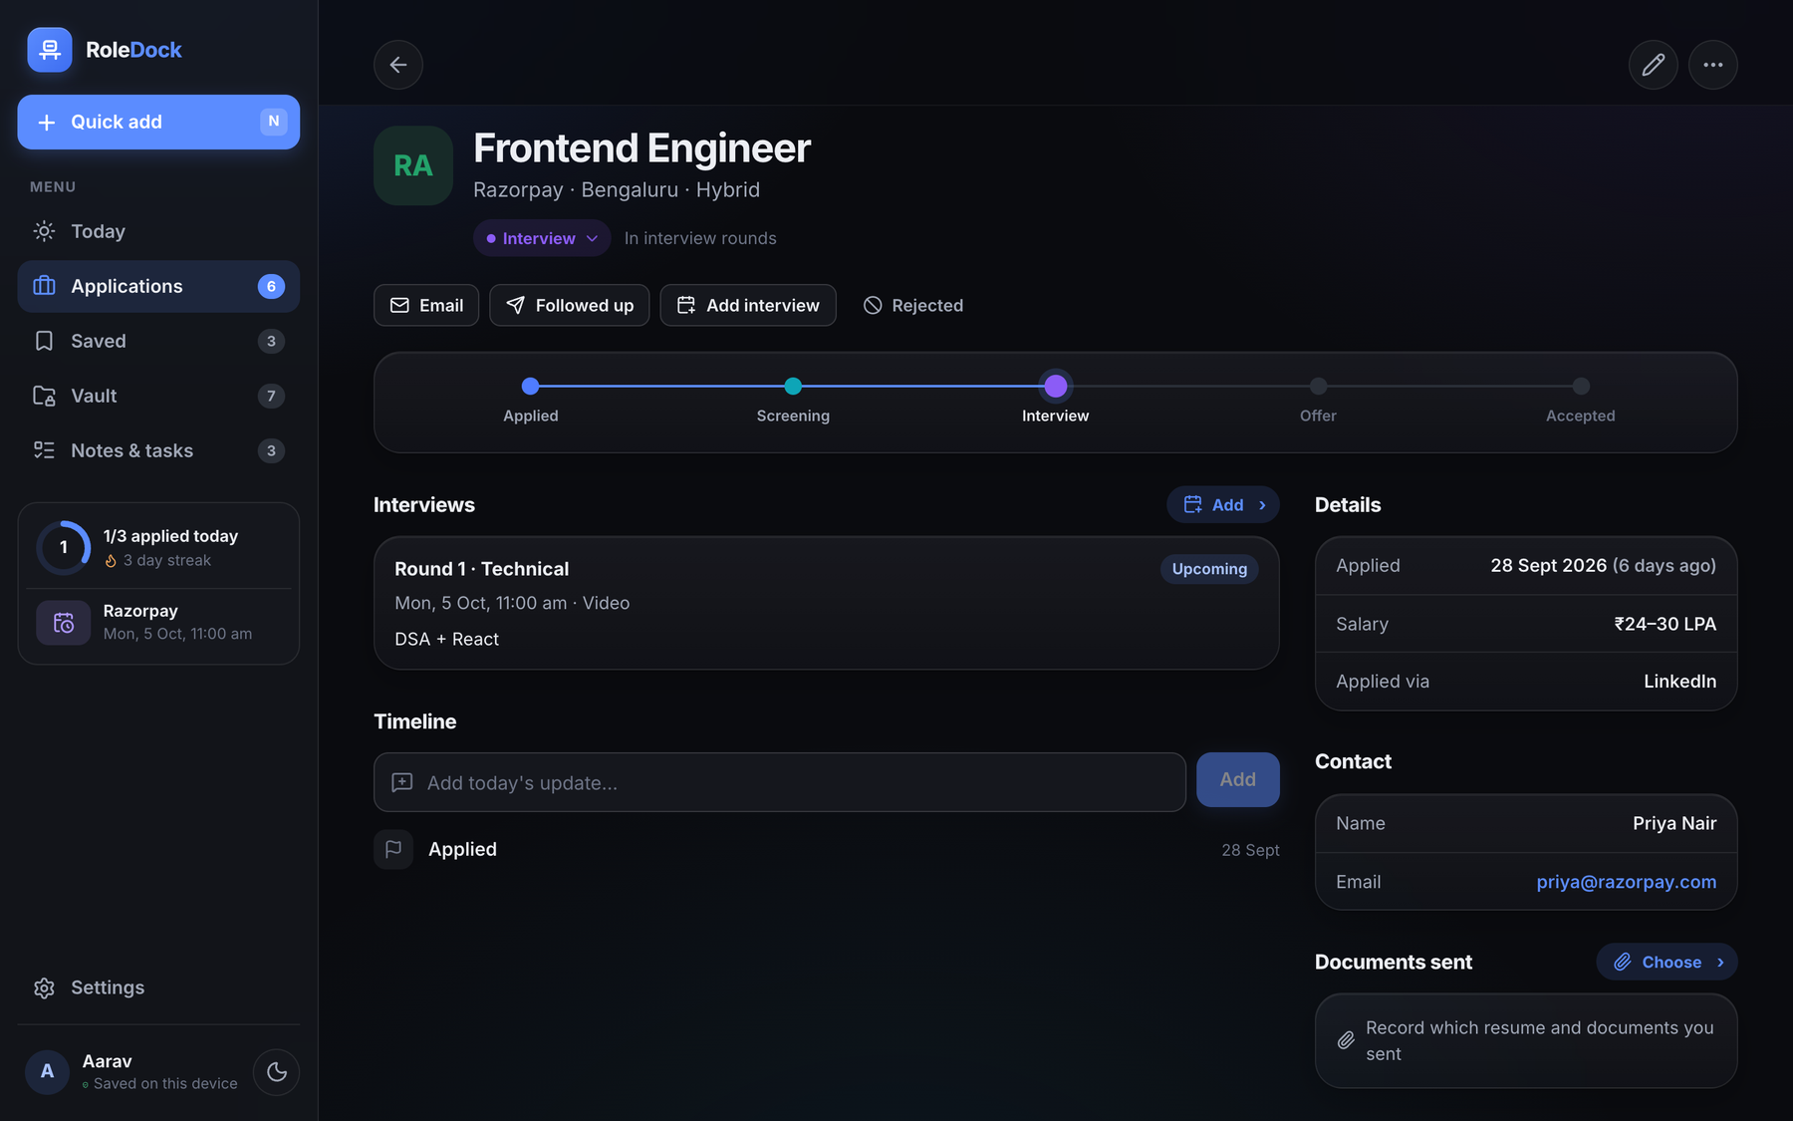
Task: Click the Quick add button
Action: pos(158,122)
